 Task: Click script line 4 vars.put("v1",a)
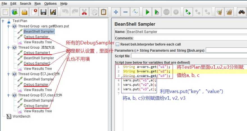point(139,80)
